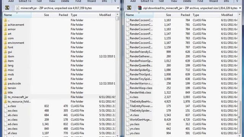
Task: Click the Wizard button in the right window
Action: [213, 1]
